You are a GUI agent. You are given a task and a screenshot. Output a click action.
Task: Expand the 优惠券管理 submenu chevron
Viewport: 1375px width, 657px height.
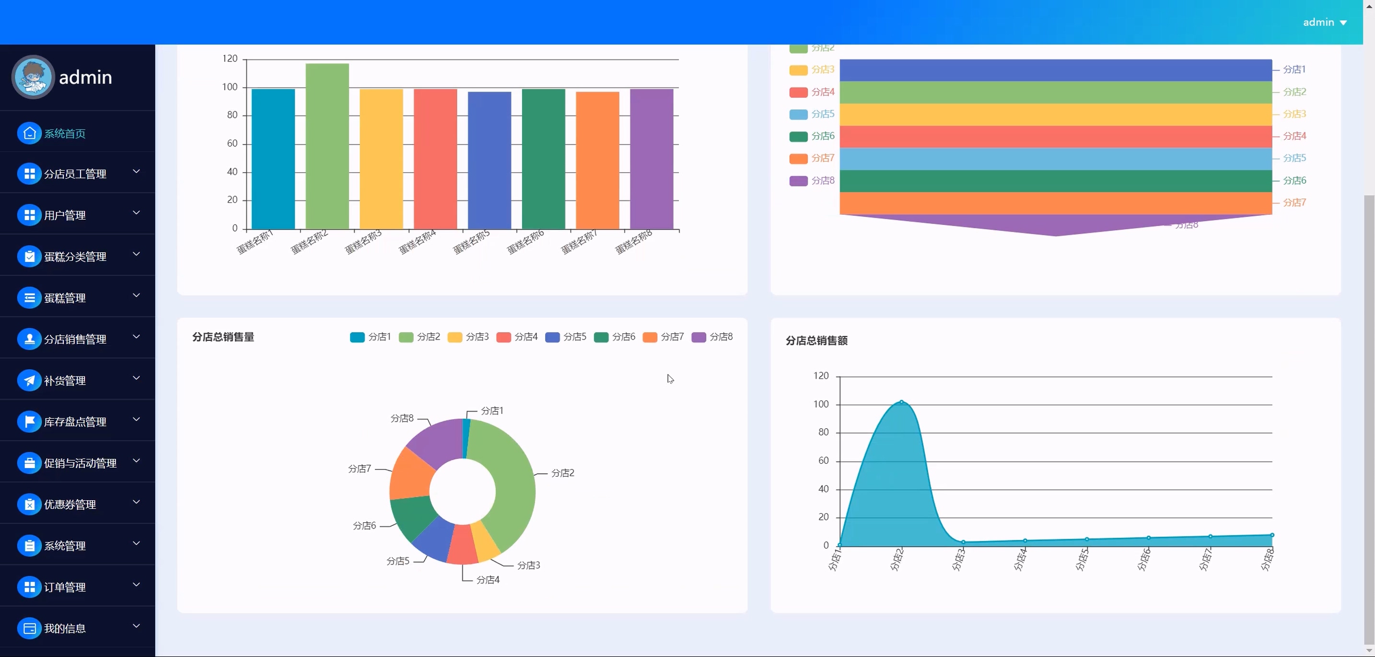coord(136,502)
